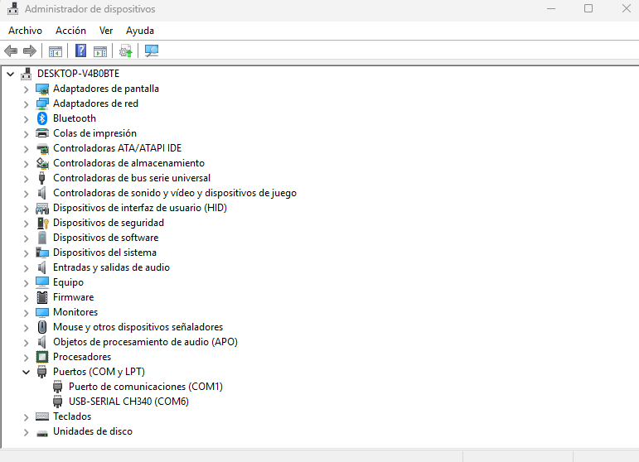
Task: Collapse Puertos (COM y LPT)
Action: click(x=26, y=372)
